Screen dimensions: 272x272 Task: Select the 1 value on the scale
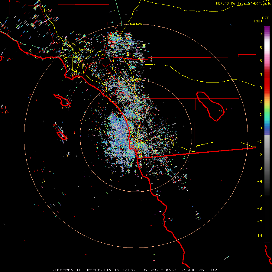[261, 115]
